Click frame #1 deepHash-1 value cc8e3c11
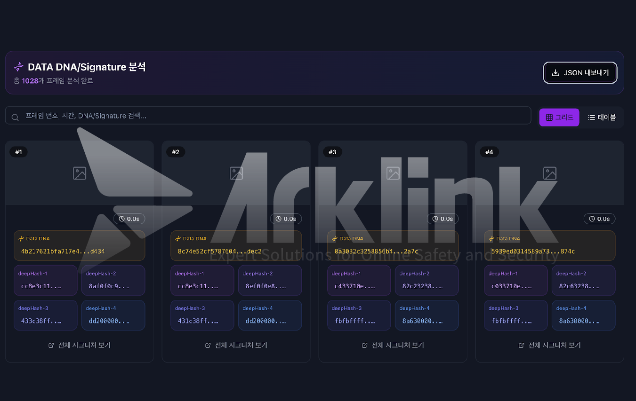 pos(41,286)
